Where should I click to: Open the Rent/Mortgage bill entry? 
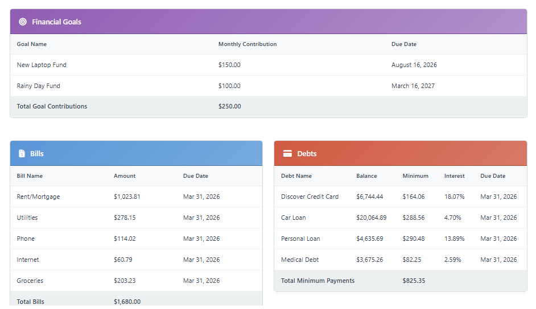tap(38, 197)
